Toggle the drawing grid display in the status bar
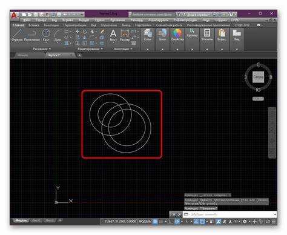The height and width of the screenshot is (235, 287). (155, 222)
